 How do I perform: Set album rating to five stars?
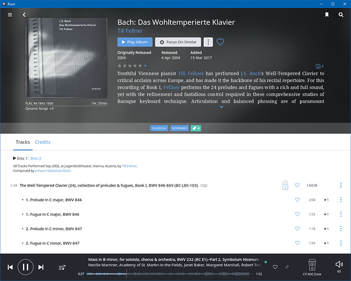tap(140, 66)
